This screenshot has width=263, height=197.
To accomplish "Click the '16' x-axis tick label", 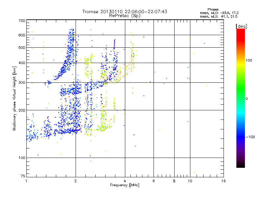I will coord(224,181).
